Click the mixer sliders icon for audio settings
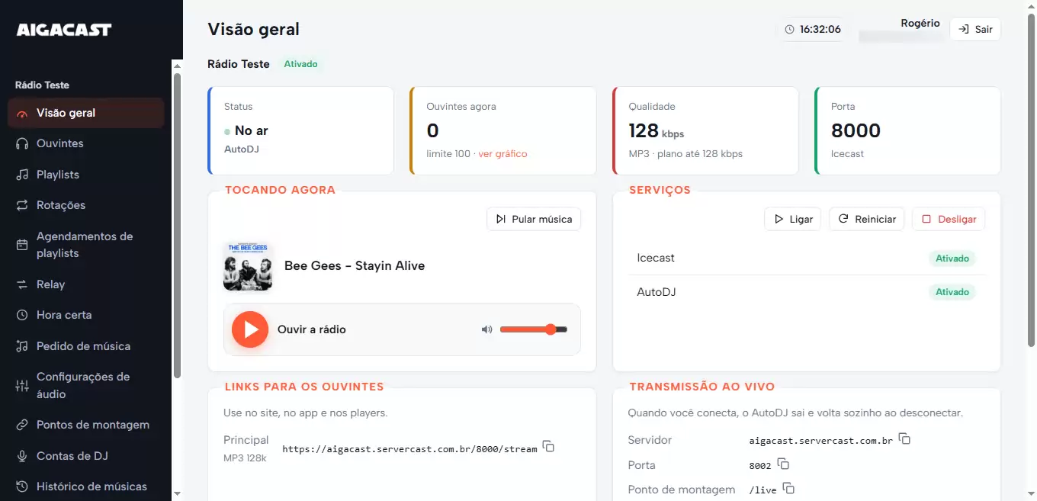The height and width of the screenshot is (501, 1037). (x=22, y=386)
